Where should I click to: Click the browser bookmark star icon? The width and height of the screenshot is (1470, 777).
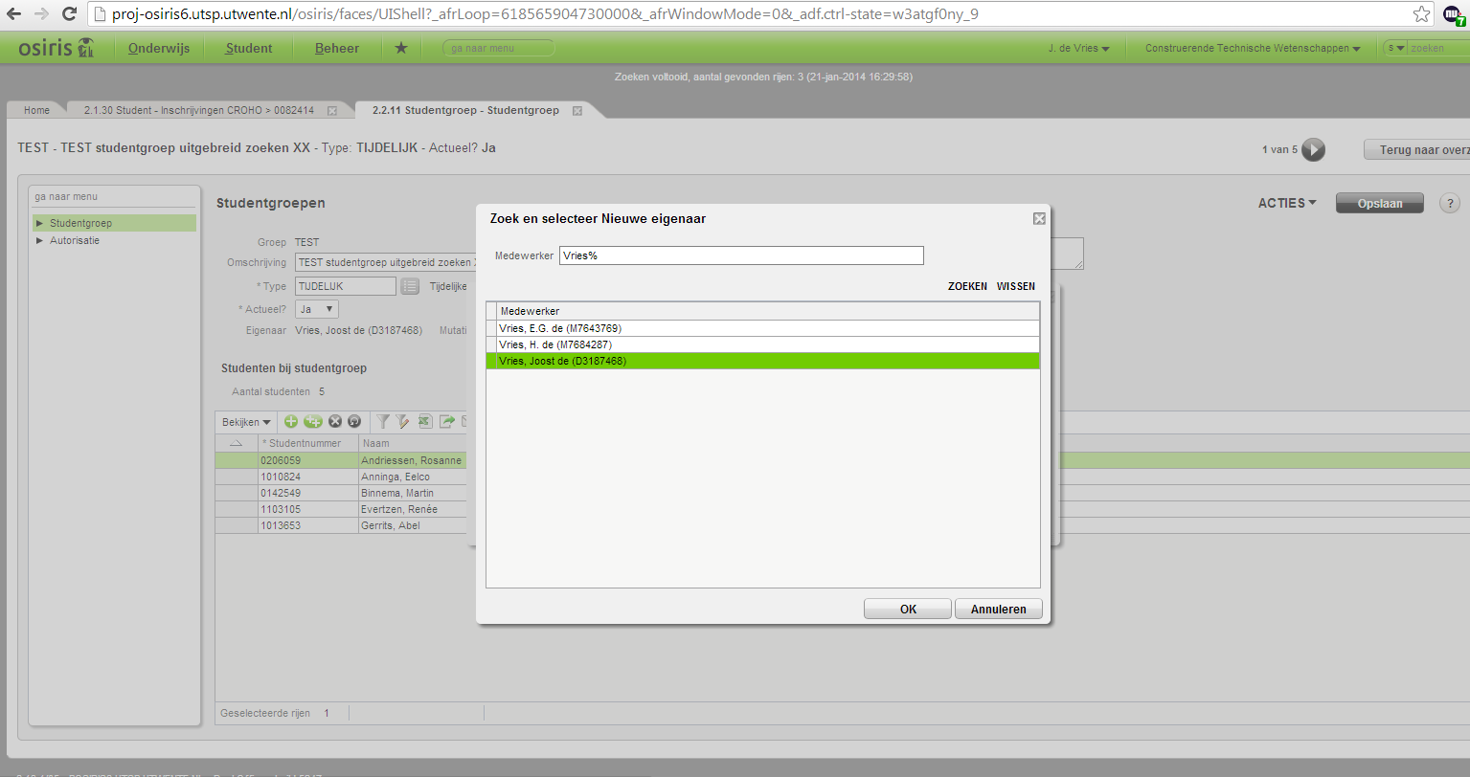pos(1422,14)
